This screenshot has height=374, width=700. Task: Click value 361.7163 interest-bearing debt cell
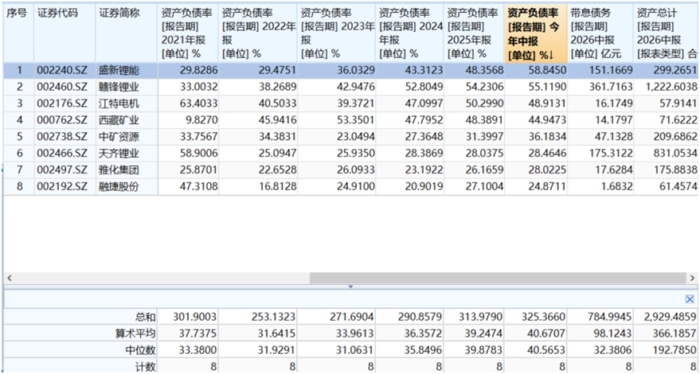600,87
